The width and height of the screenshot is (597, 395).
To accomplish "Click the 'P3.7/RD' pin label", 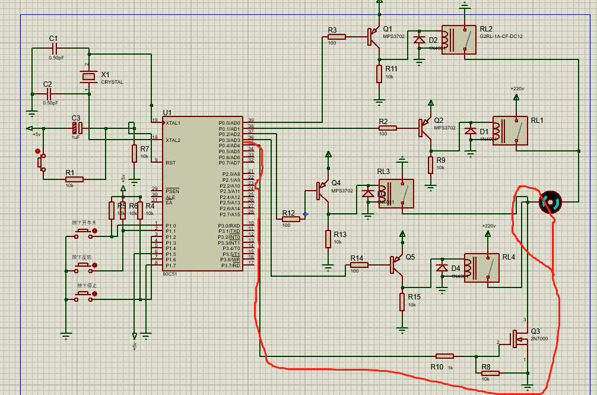I will click(x=231, y=266).
